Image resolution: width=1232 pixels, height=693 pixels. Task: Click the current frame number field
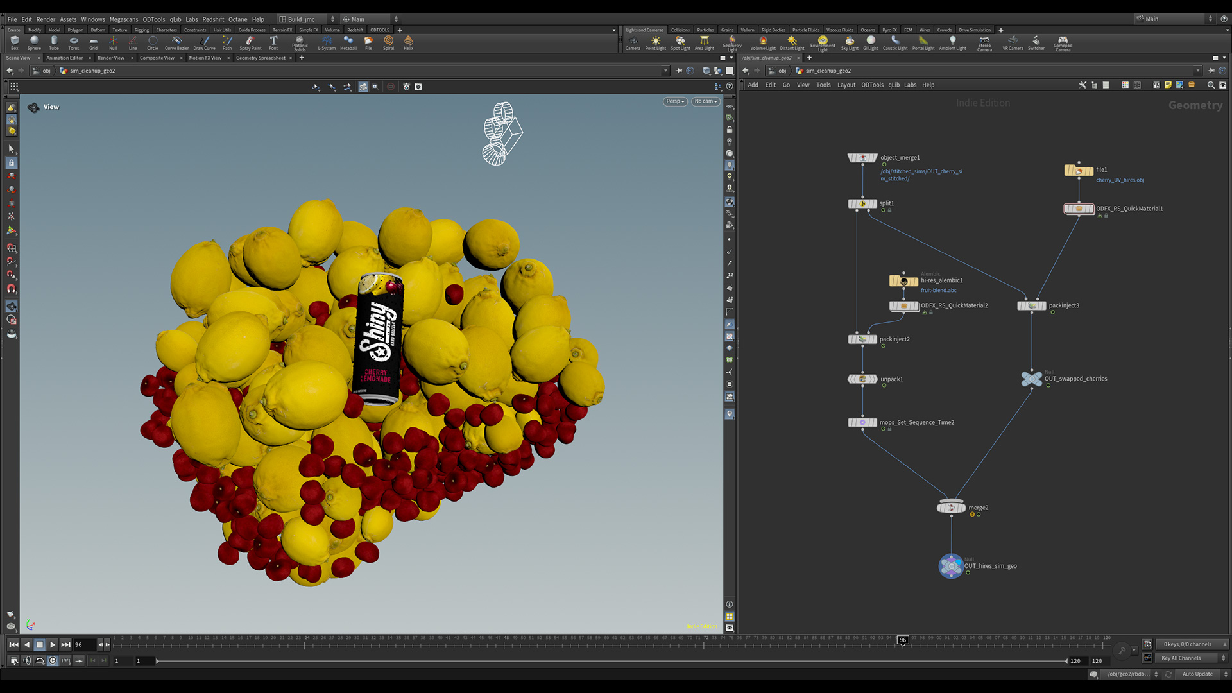pos(84,644)
